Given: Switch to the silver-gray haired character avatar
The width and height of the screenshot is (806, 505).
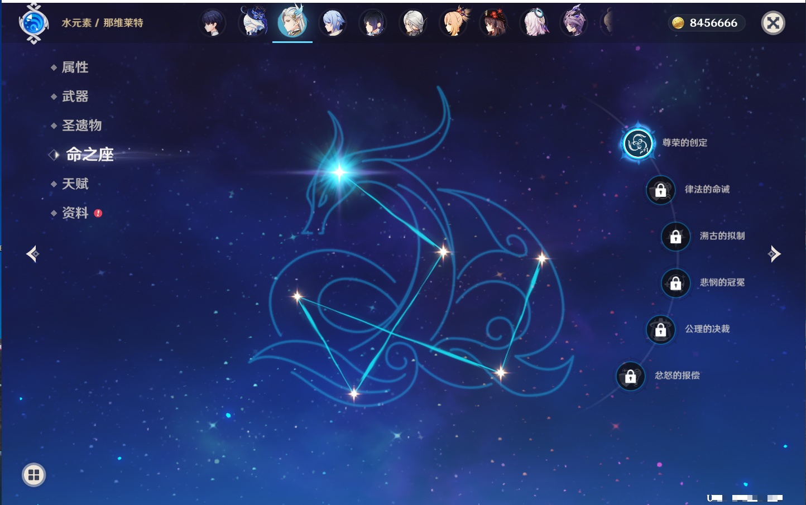Looking at the screenshot, I should coord(414,23).
